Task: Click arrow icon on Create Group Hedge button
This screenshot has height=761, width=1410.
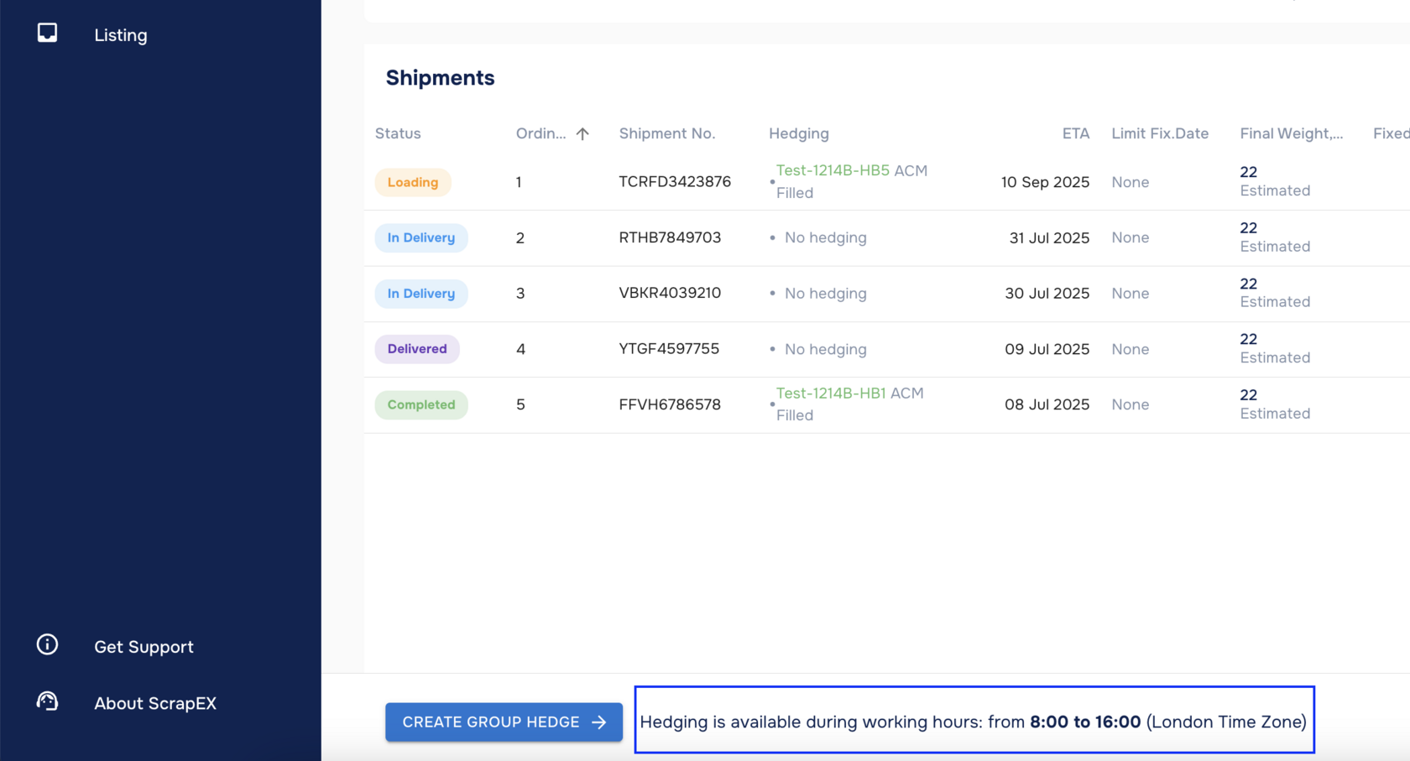Action: pos(599,722)
